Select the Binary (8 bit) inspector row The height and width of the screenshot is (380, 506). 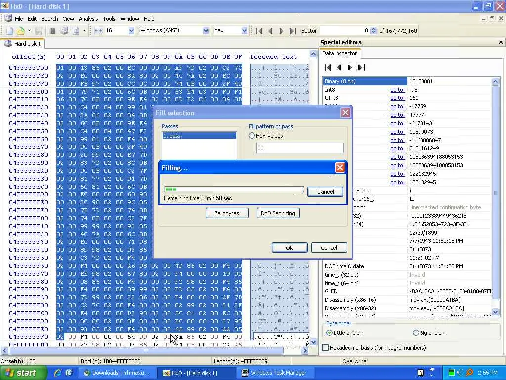pyautogui.click(x=407, y=81)
